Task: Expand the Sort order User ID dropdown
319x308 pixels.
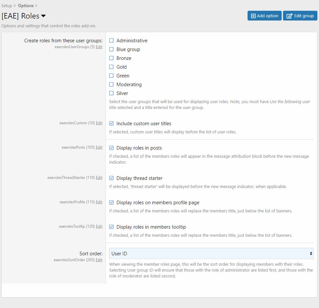Action: 211,253
